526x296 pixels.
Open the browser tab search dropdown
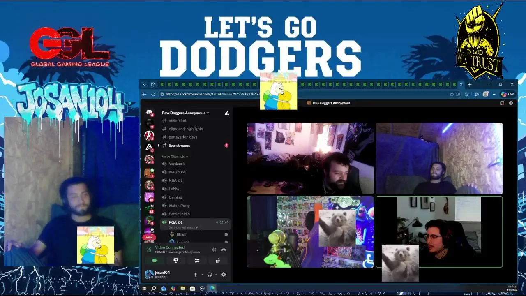coord(144,84)
